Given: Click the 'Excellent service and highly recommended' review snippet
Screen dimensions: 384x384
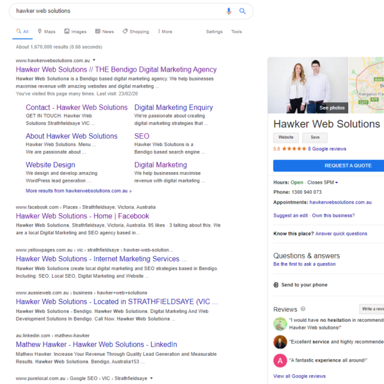Looking at the screenshot, I should pos(337,342).
